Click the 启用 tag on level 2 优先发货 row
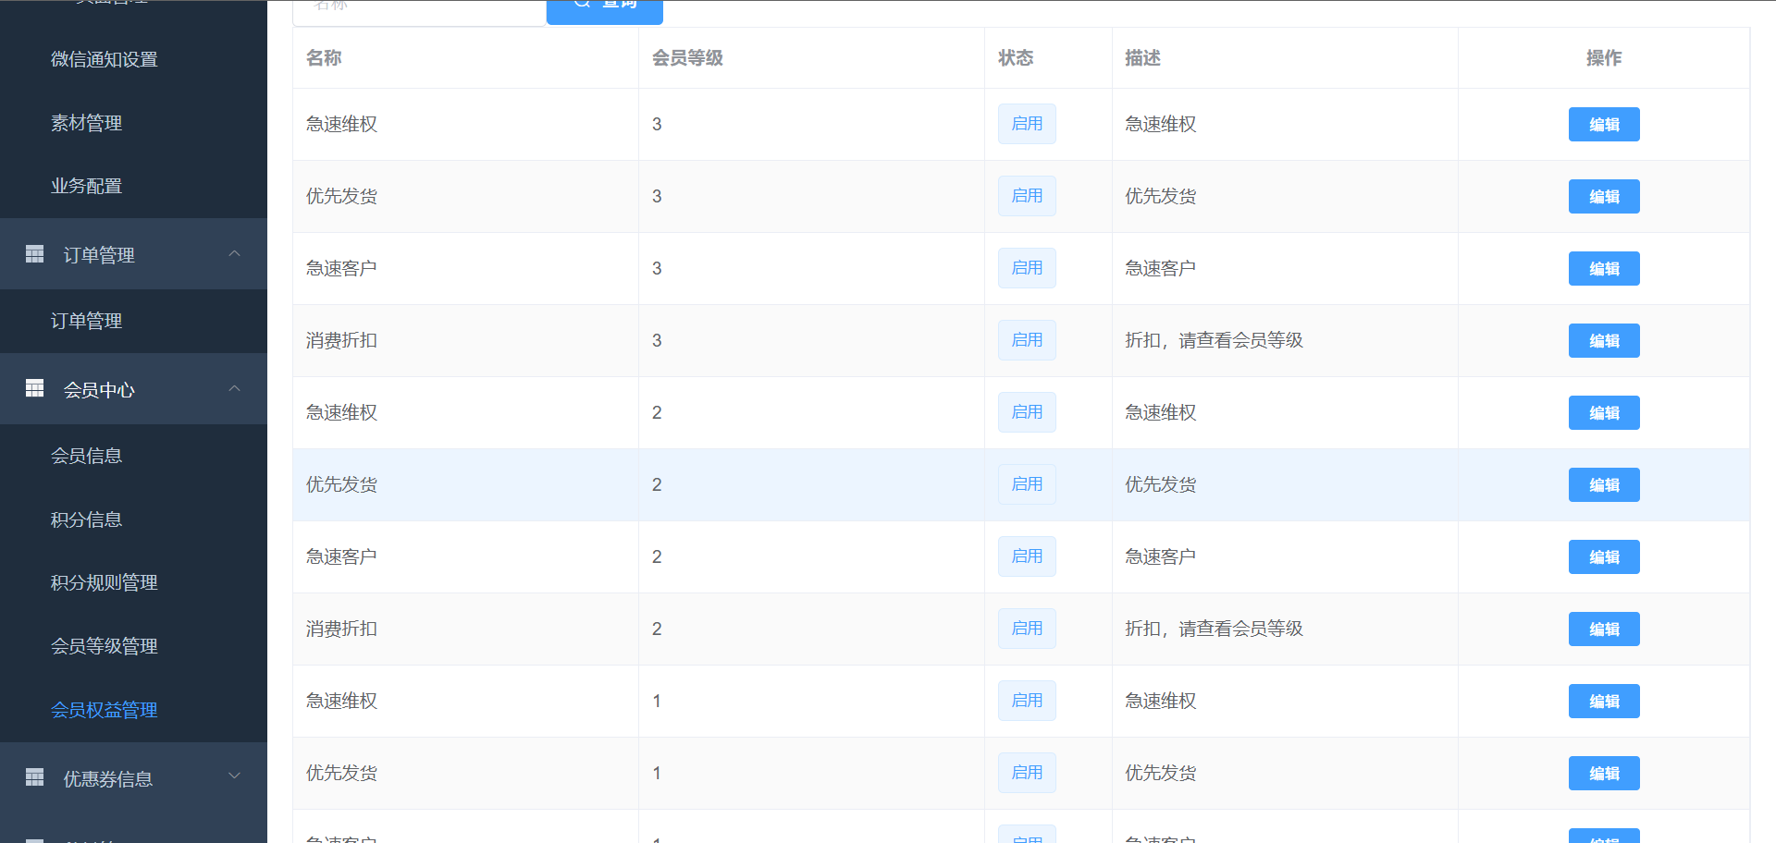The width and height of the screenshot is (1776, 843). pyautogui.click(x=1027, y=484)
